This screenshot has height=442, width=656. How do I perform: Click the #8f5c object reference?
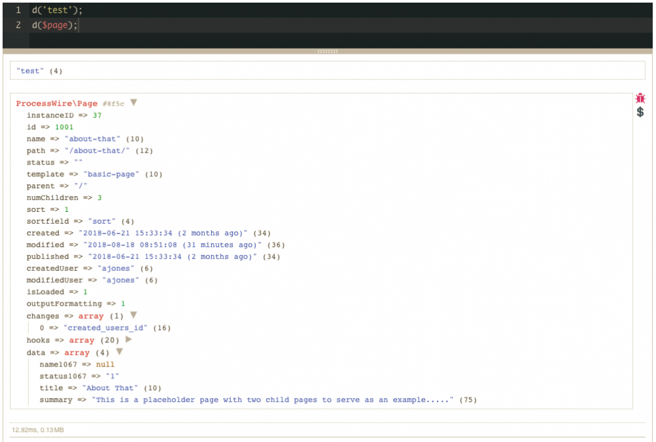(112, 102)
